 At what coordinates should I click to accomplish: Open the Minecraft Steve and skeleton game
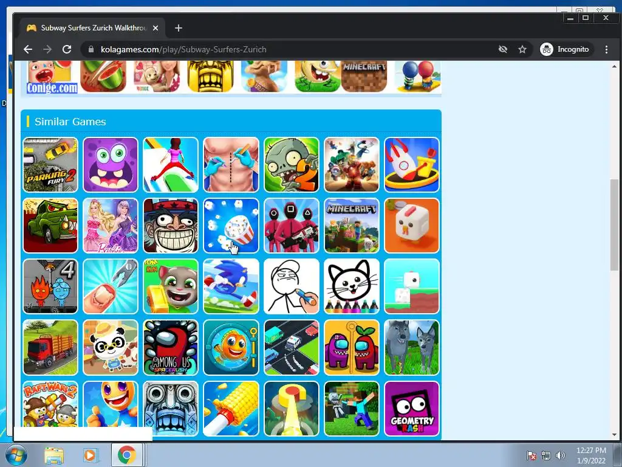pyautogui.click(x=352, y=408)
